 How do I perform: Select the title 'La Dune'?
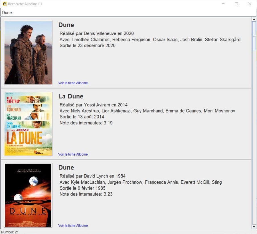coord(71,96)
